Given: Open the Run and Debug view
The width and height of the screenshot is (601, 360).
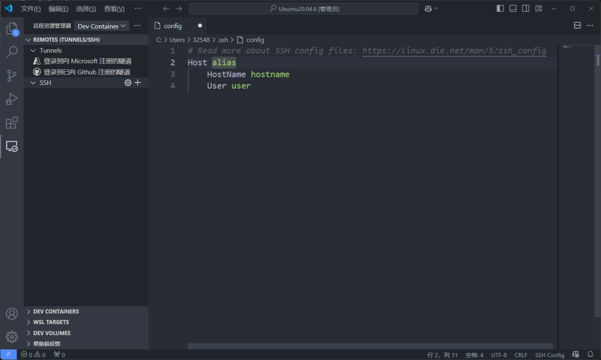Looking at the screenshot, I should pos(12,99).
